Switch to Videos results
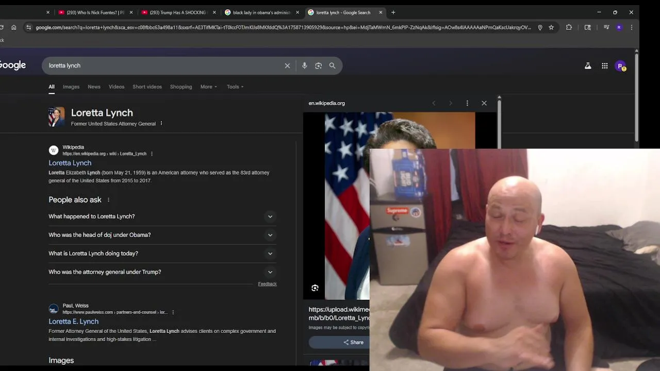Image resolution: width=660 pixels, height=371 pixels. coord(117,87)
